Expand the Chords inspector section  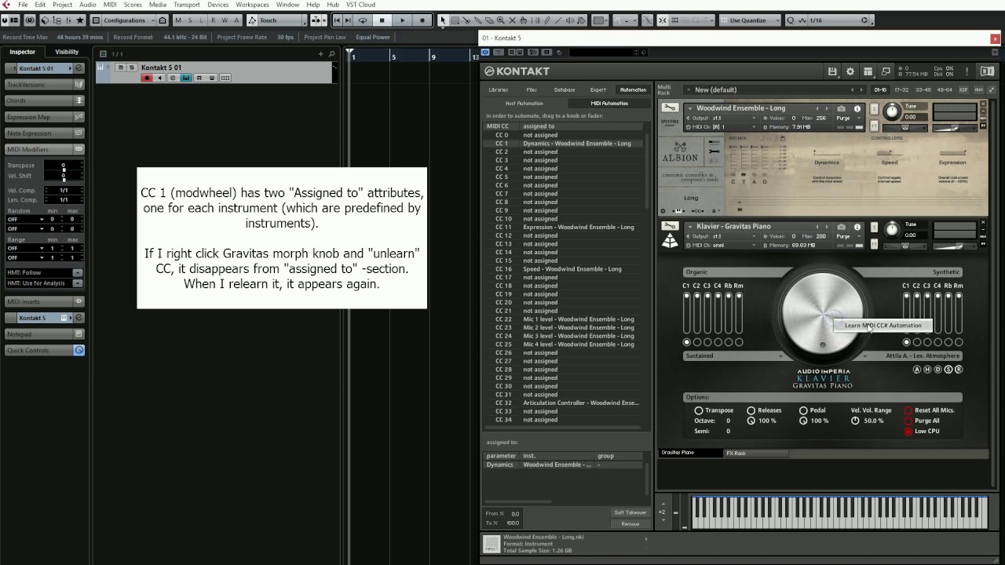pyautogui.click(x=45, y=100)
